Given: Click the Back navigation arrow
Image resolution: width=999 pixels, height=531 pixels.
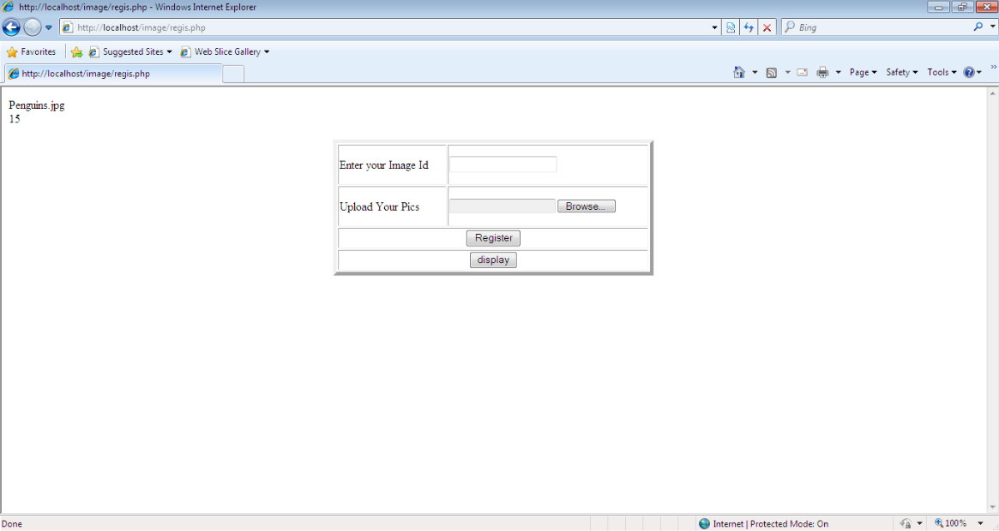Looking at the screenshot, I should coord(10,27).
